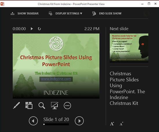
Task: Open the More slide show options button
Action: click(67, 106)
